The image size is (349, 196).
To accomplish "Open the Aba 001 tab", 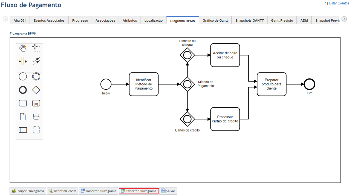I will click(20, 21).
